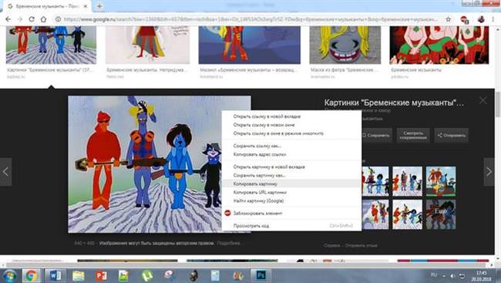This screenshot has width=501, height=283.
Task: Click the 'Подробнее' copyright link
Action: tap(228, 243)
